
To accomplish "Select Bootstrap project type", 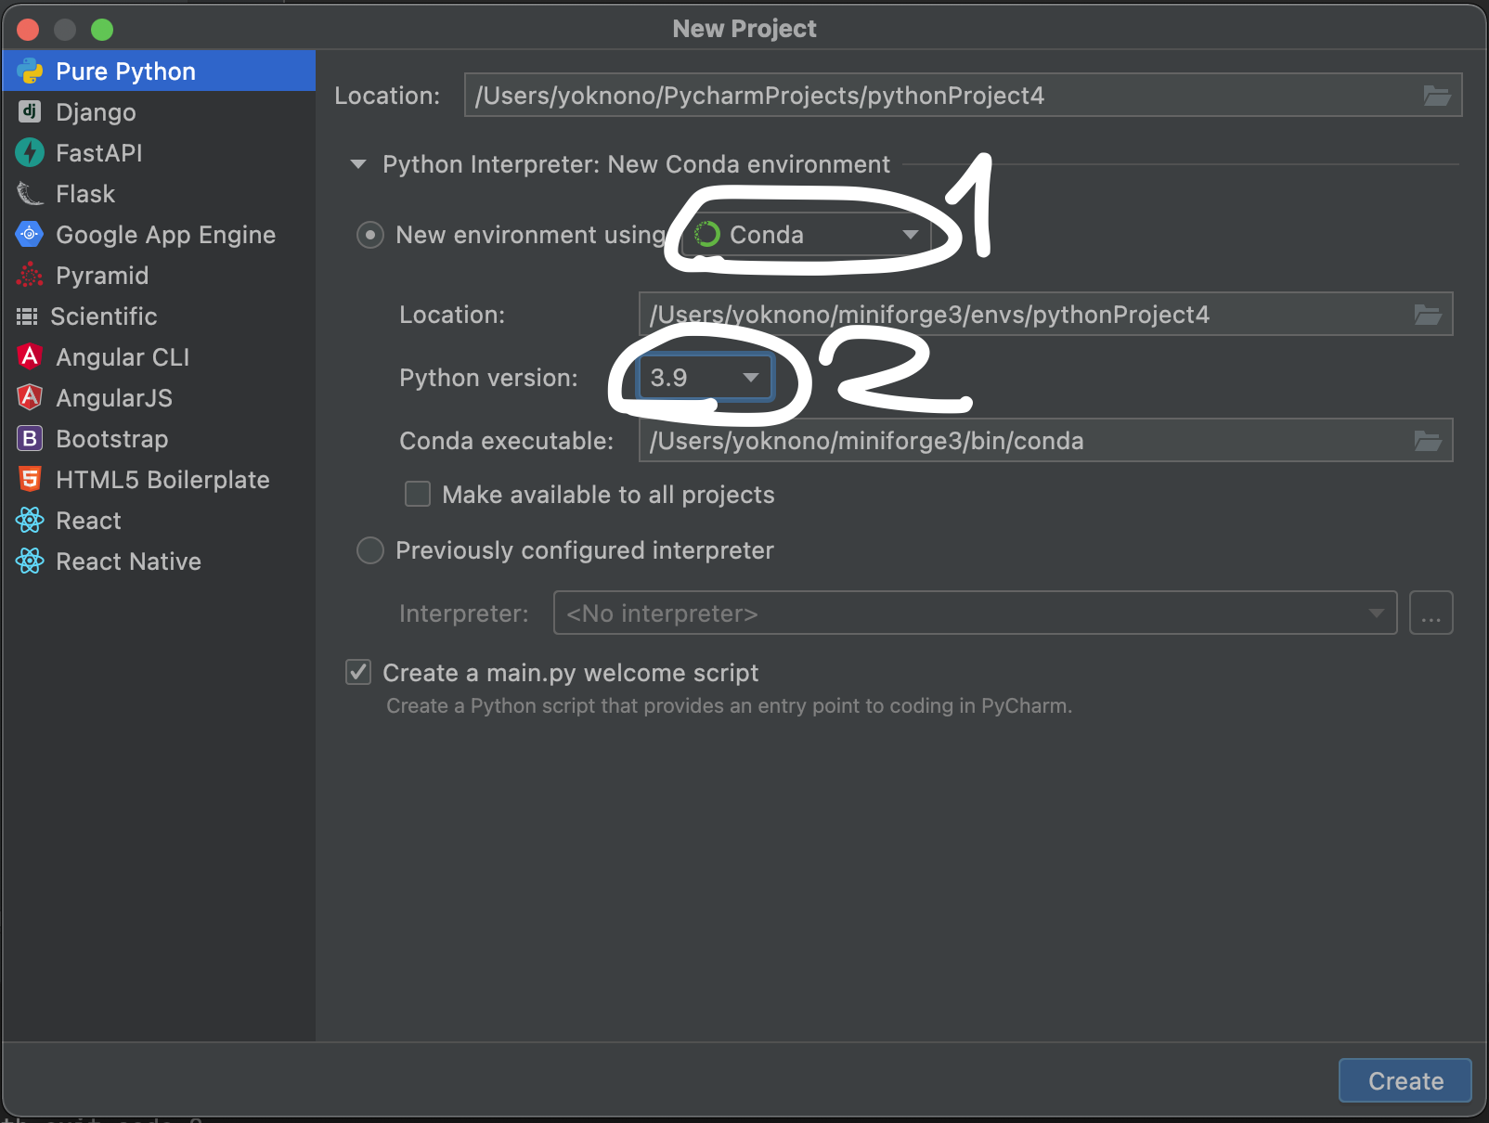I will [x=159, y=439].
